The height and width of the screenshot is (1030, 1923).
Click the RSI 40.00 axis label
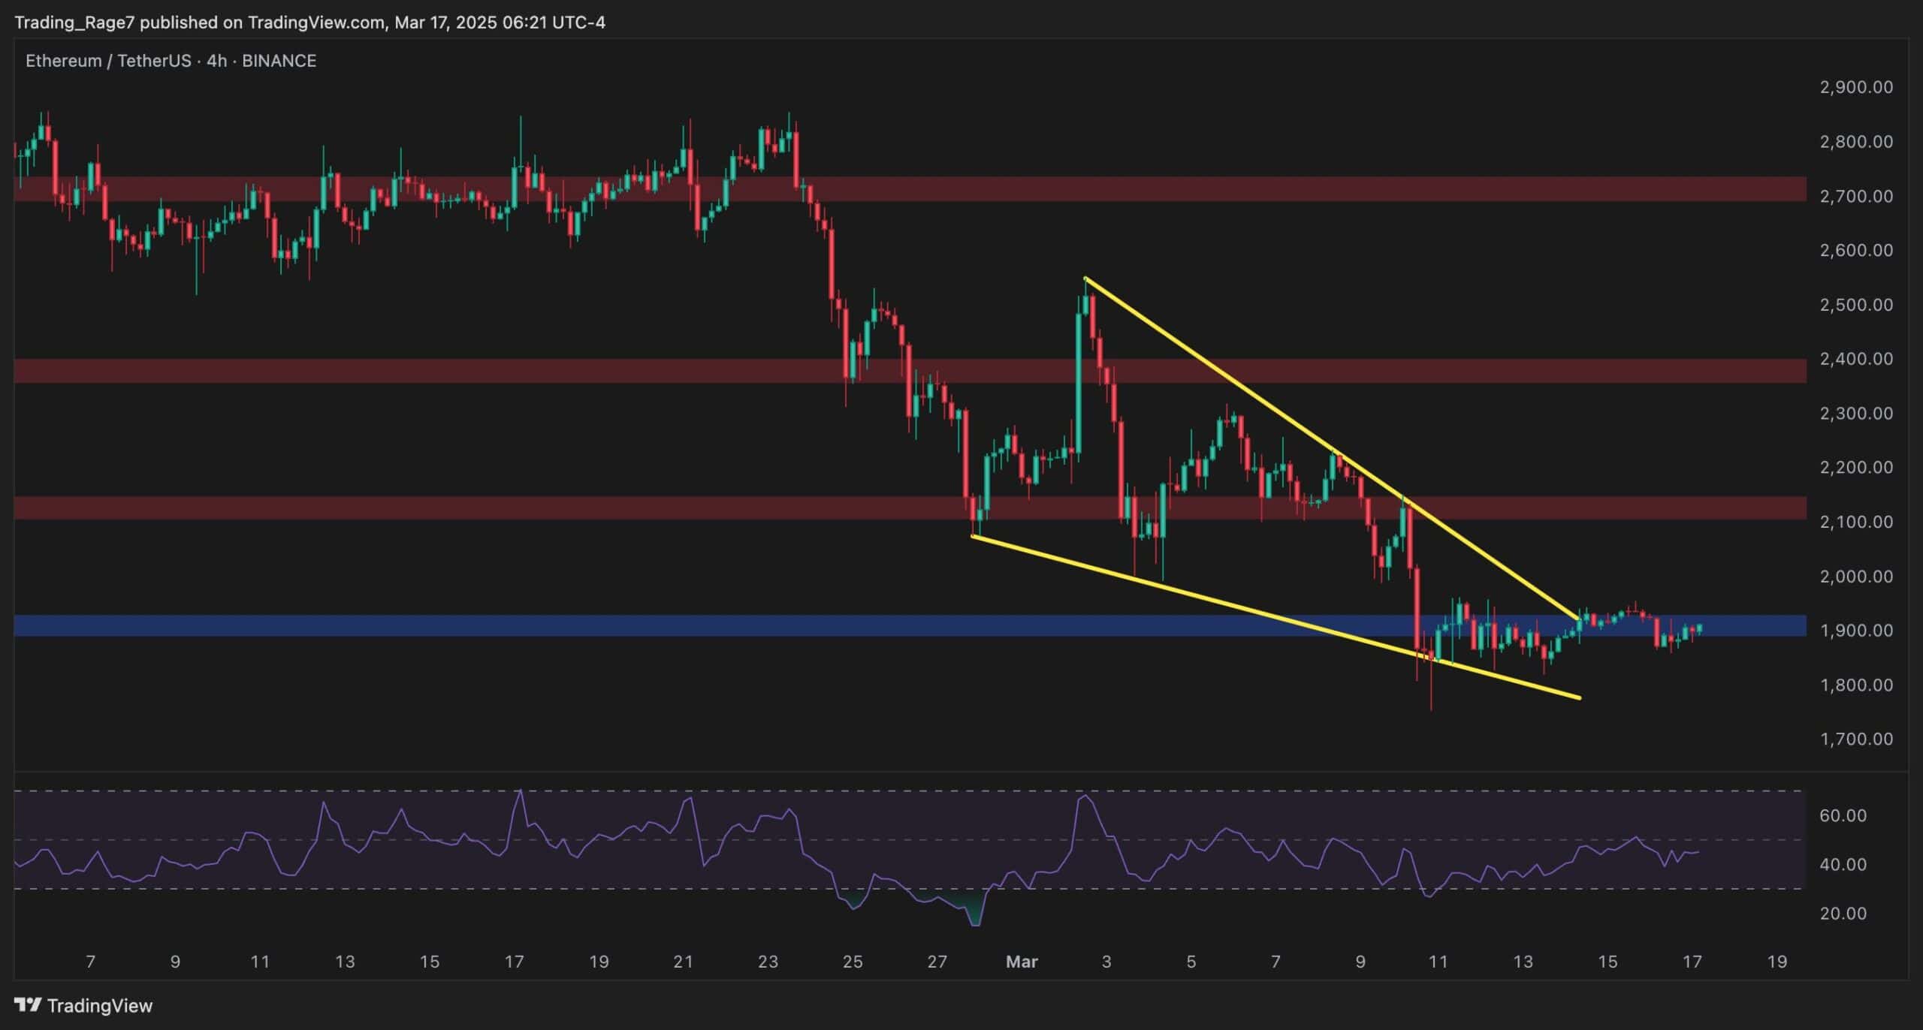coord(1843,864)
